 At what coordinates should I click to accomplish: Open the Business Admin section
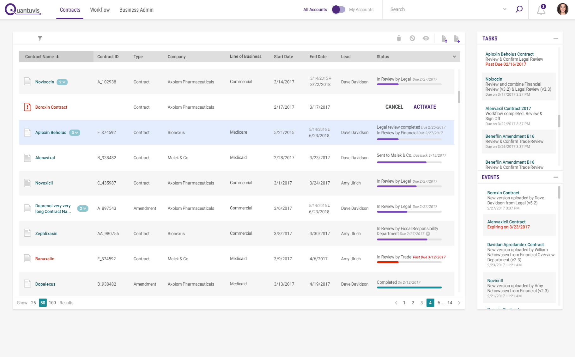click(136, 9)
